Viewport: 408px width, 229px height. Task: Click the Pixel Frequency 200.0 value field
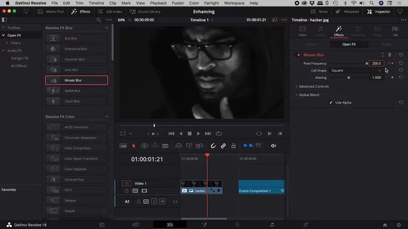376,64
